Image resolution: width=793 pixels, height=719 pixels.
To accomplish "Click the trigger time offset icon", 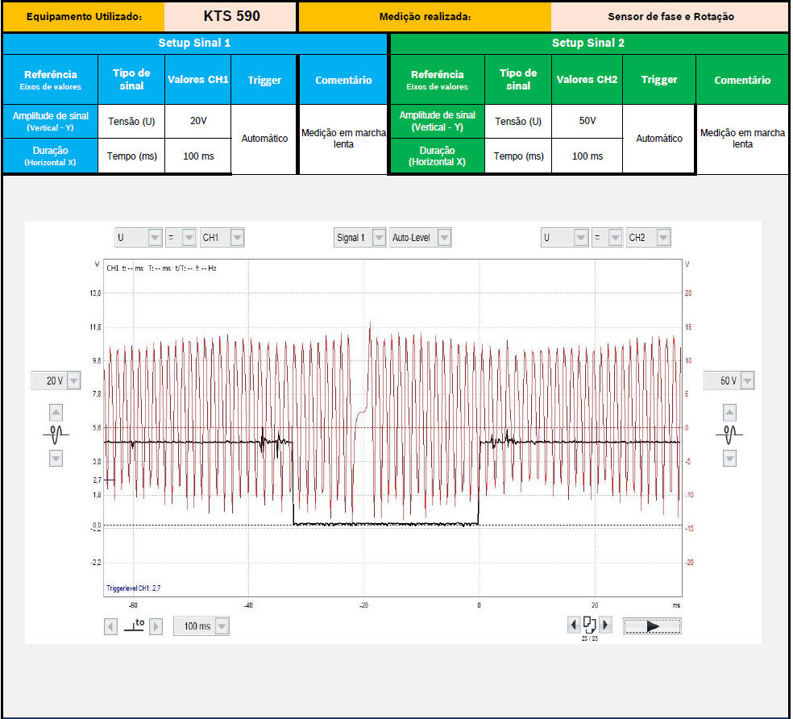I will pos(134,625).
